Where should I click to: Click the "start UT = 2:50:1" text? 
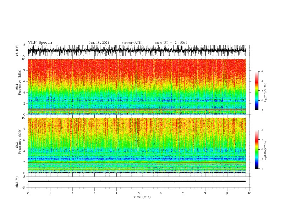click(171, 43)
